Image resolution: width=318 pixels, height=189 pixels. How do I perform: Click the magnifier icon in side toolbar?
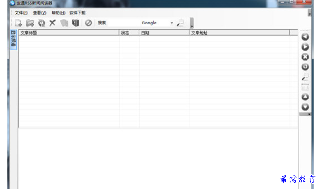pyautogui.click(x=305, y=77)
